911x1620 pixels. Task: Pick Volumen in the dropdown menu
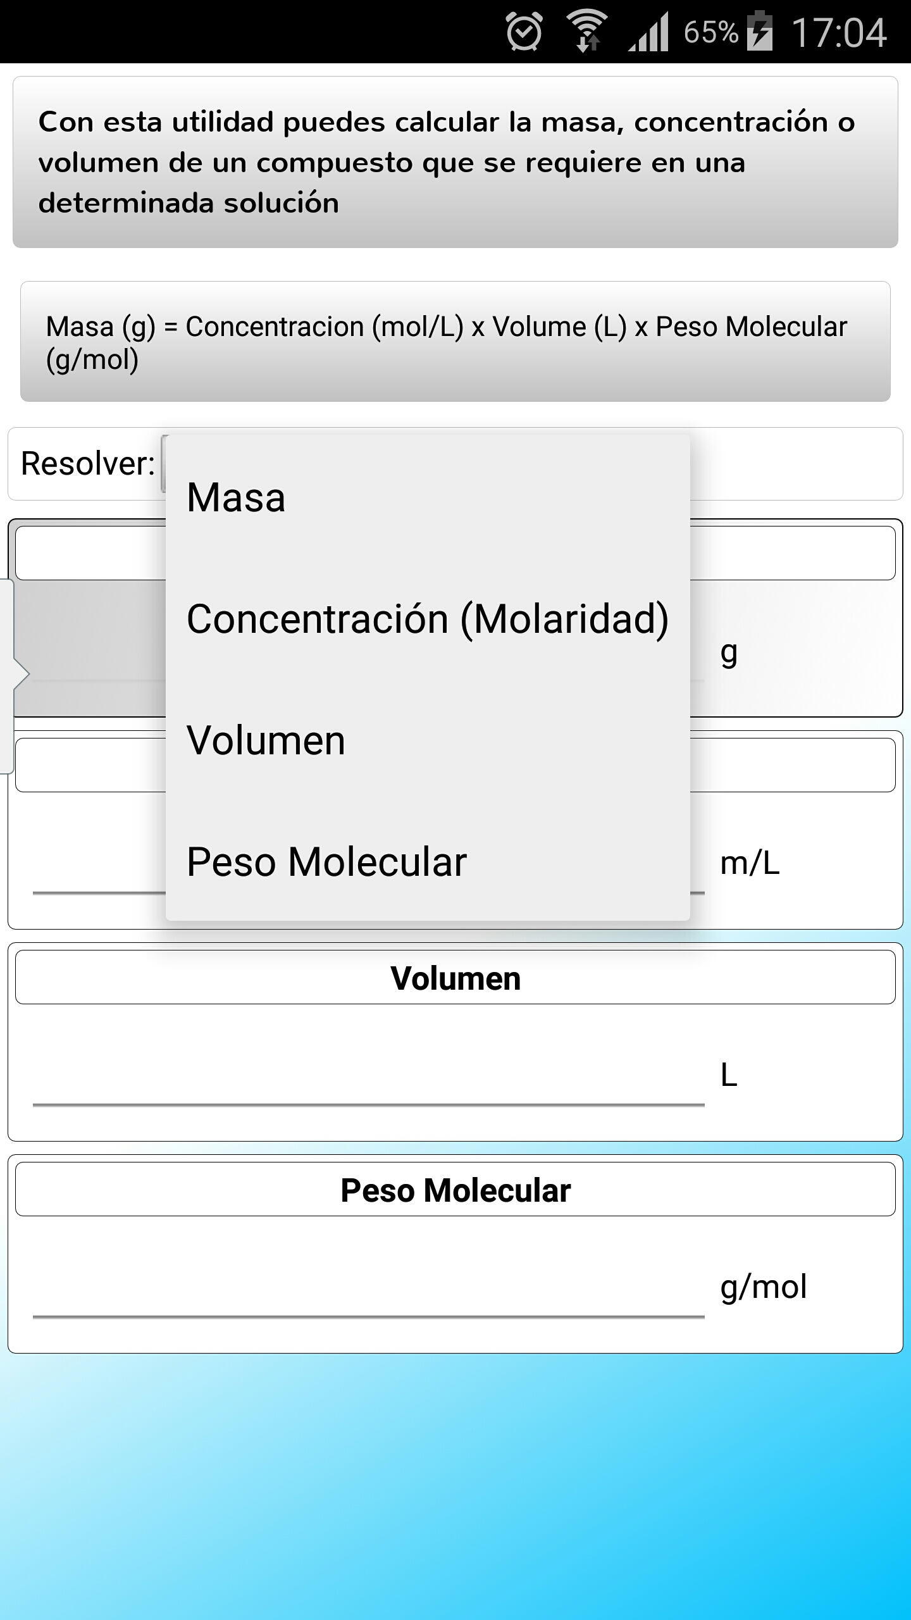[x=427, y=740]
